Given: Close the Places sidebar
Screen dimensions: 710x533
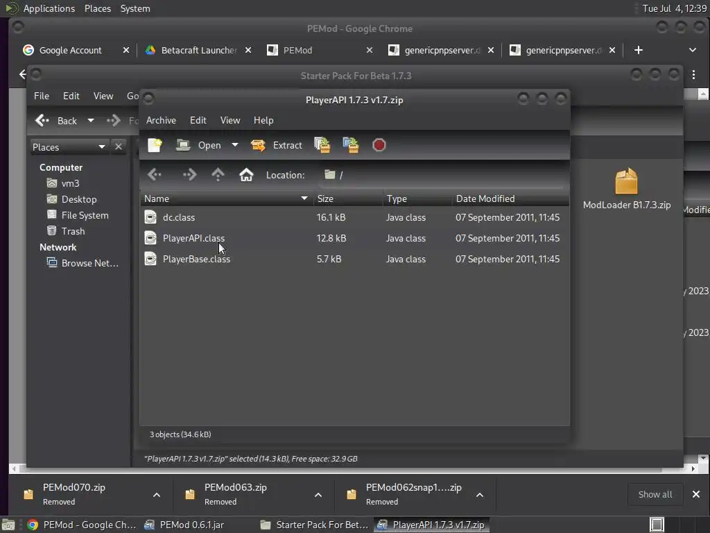Looking at the screenshot, I should [x=118, y=147].
